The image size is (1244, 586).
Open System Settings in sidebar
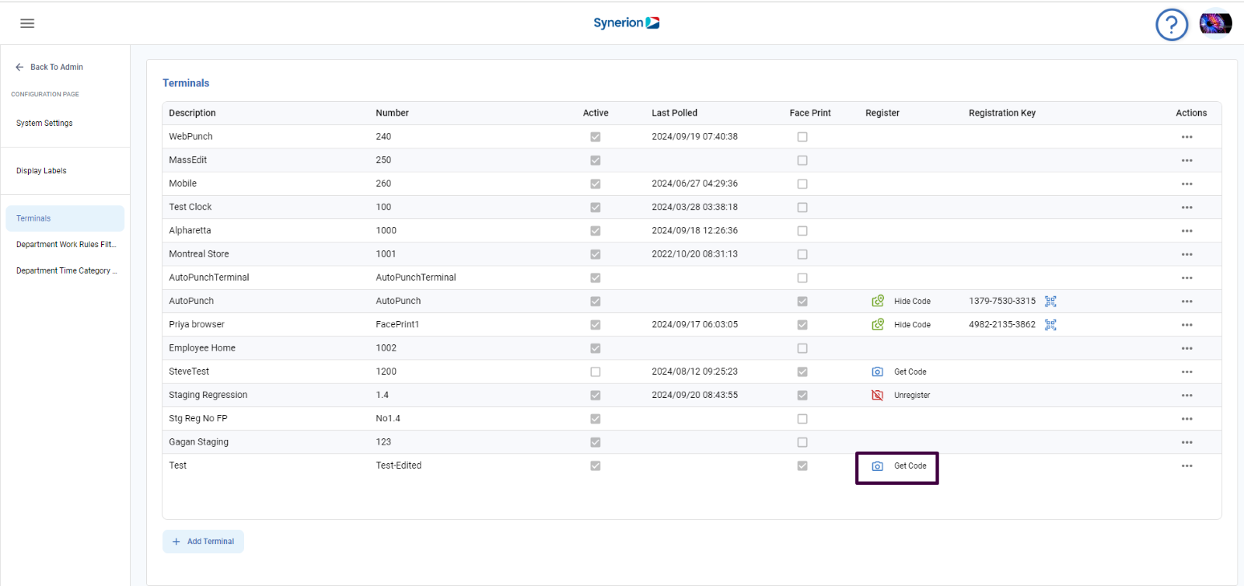(x=44, y=123)
